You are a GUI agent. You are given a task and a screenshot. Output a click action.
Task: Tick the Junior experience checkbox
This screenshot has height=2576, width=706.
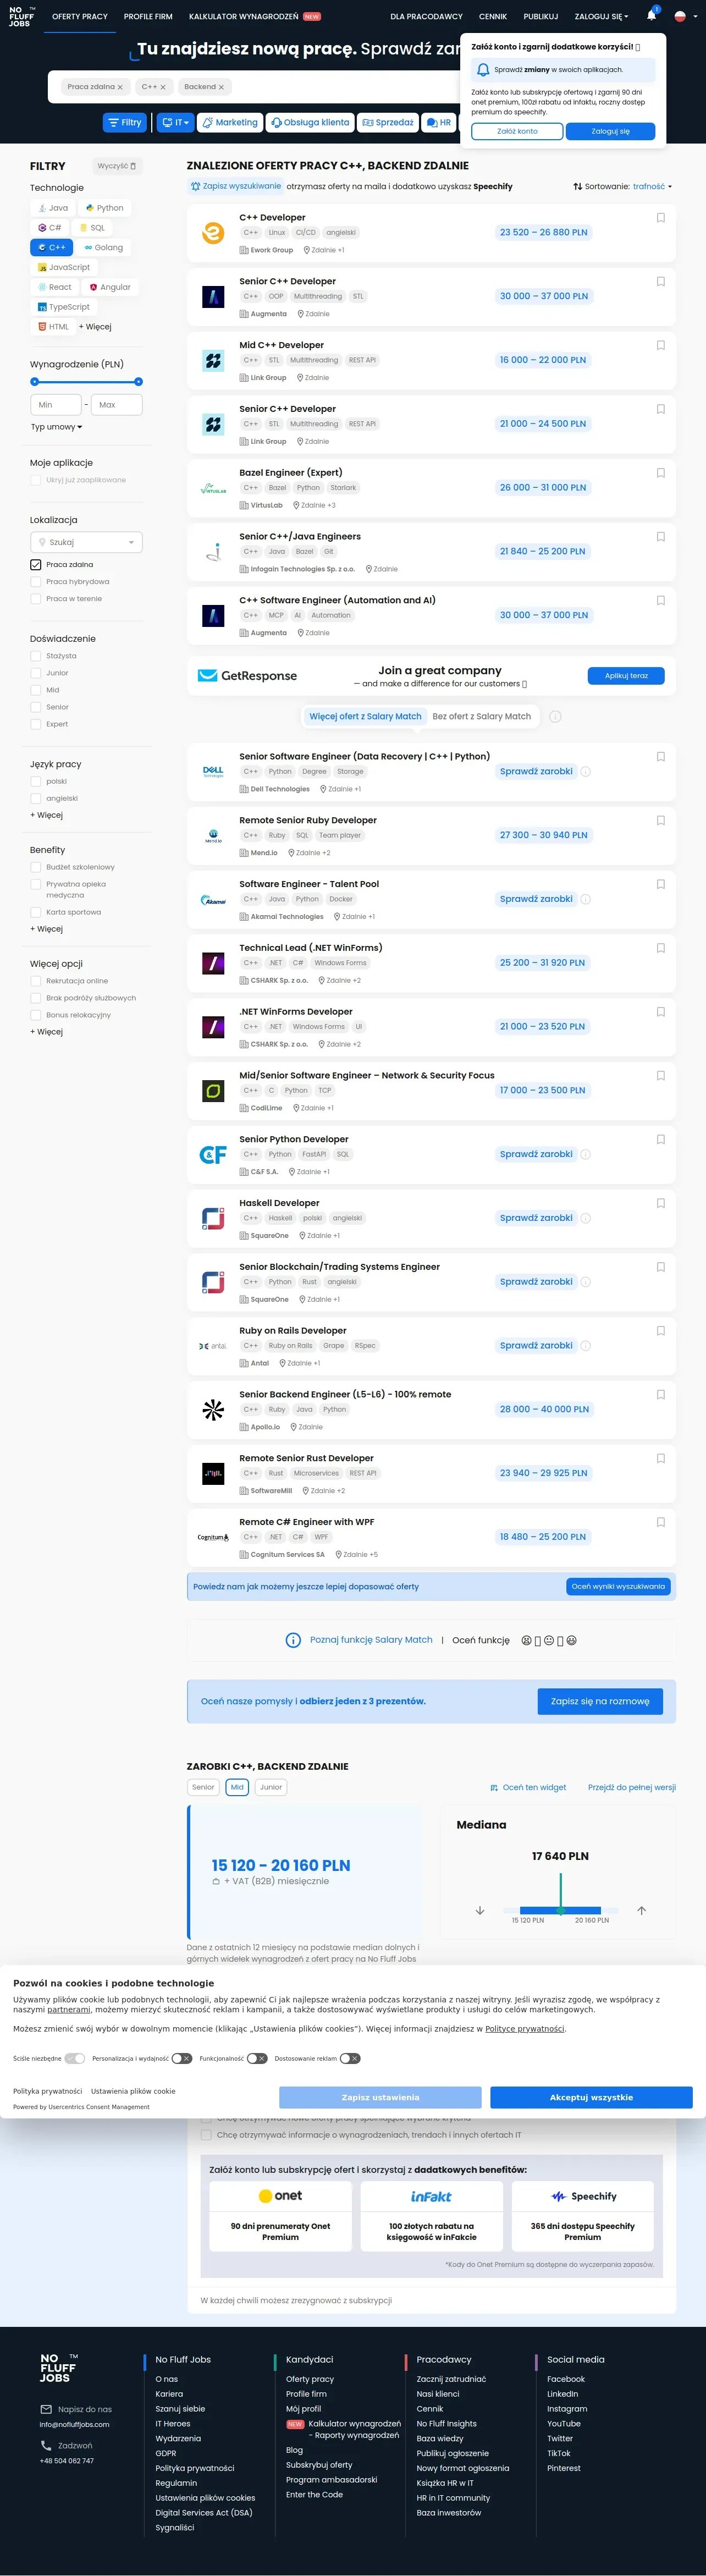pyautogui.click(x=36, y=673)
